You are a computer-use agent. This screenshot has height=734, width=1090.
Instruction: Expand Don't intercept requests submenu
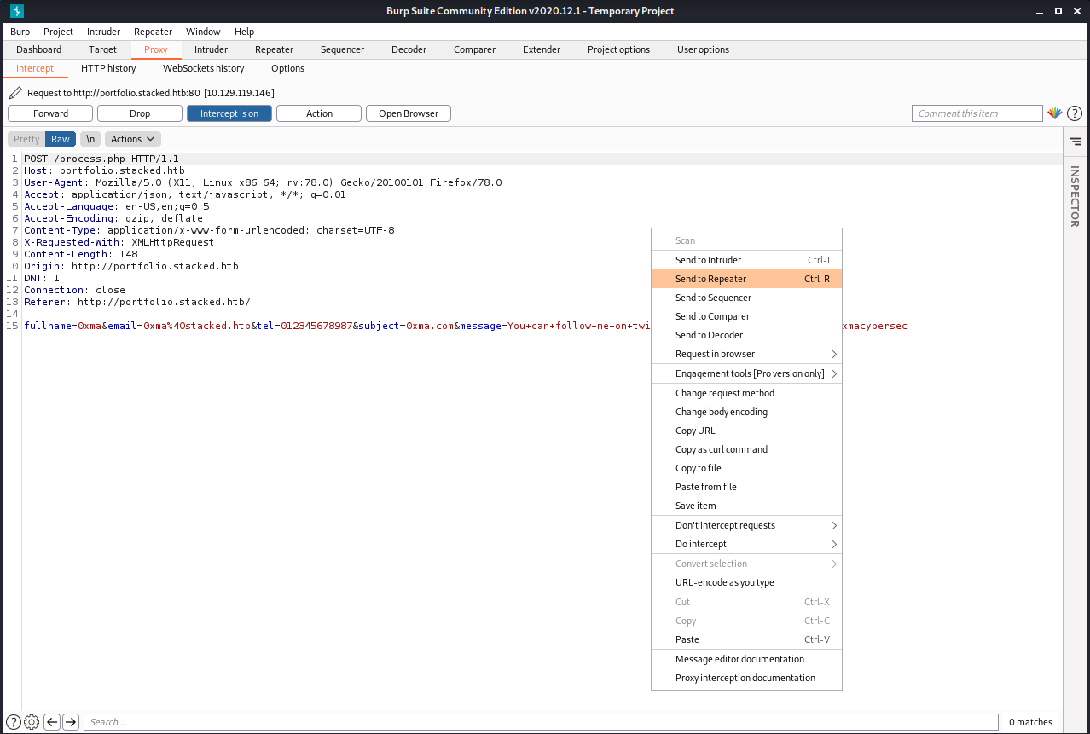point(746,525)
